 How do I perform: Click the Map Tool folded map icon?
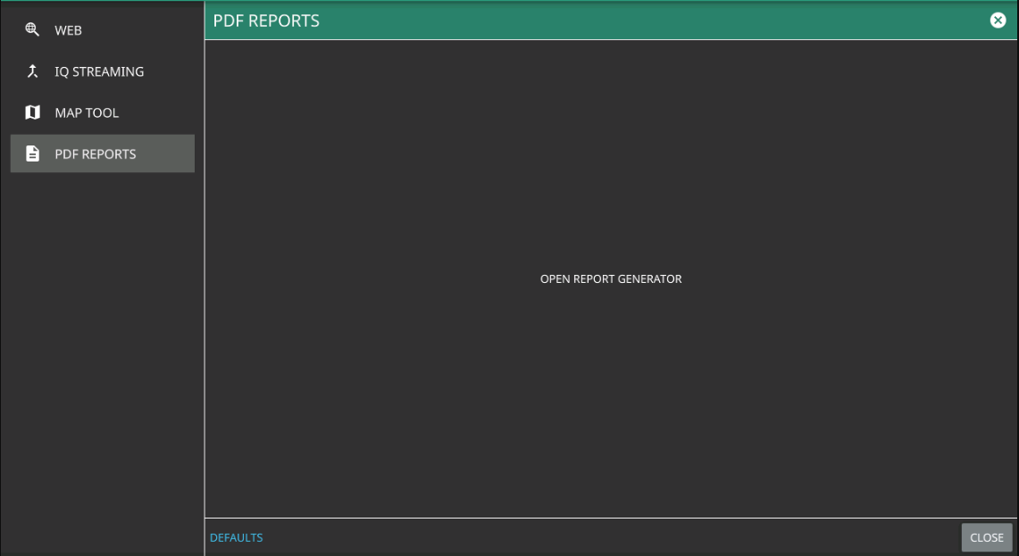click(32, 112)
